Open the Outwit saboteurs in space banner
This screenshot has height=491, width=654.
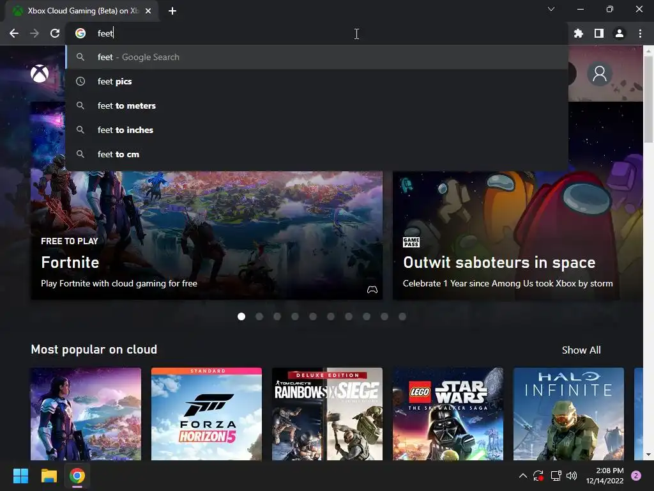(517, 235)
